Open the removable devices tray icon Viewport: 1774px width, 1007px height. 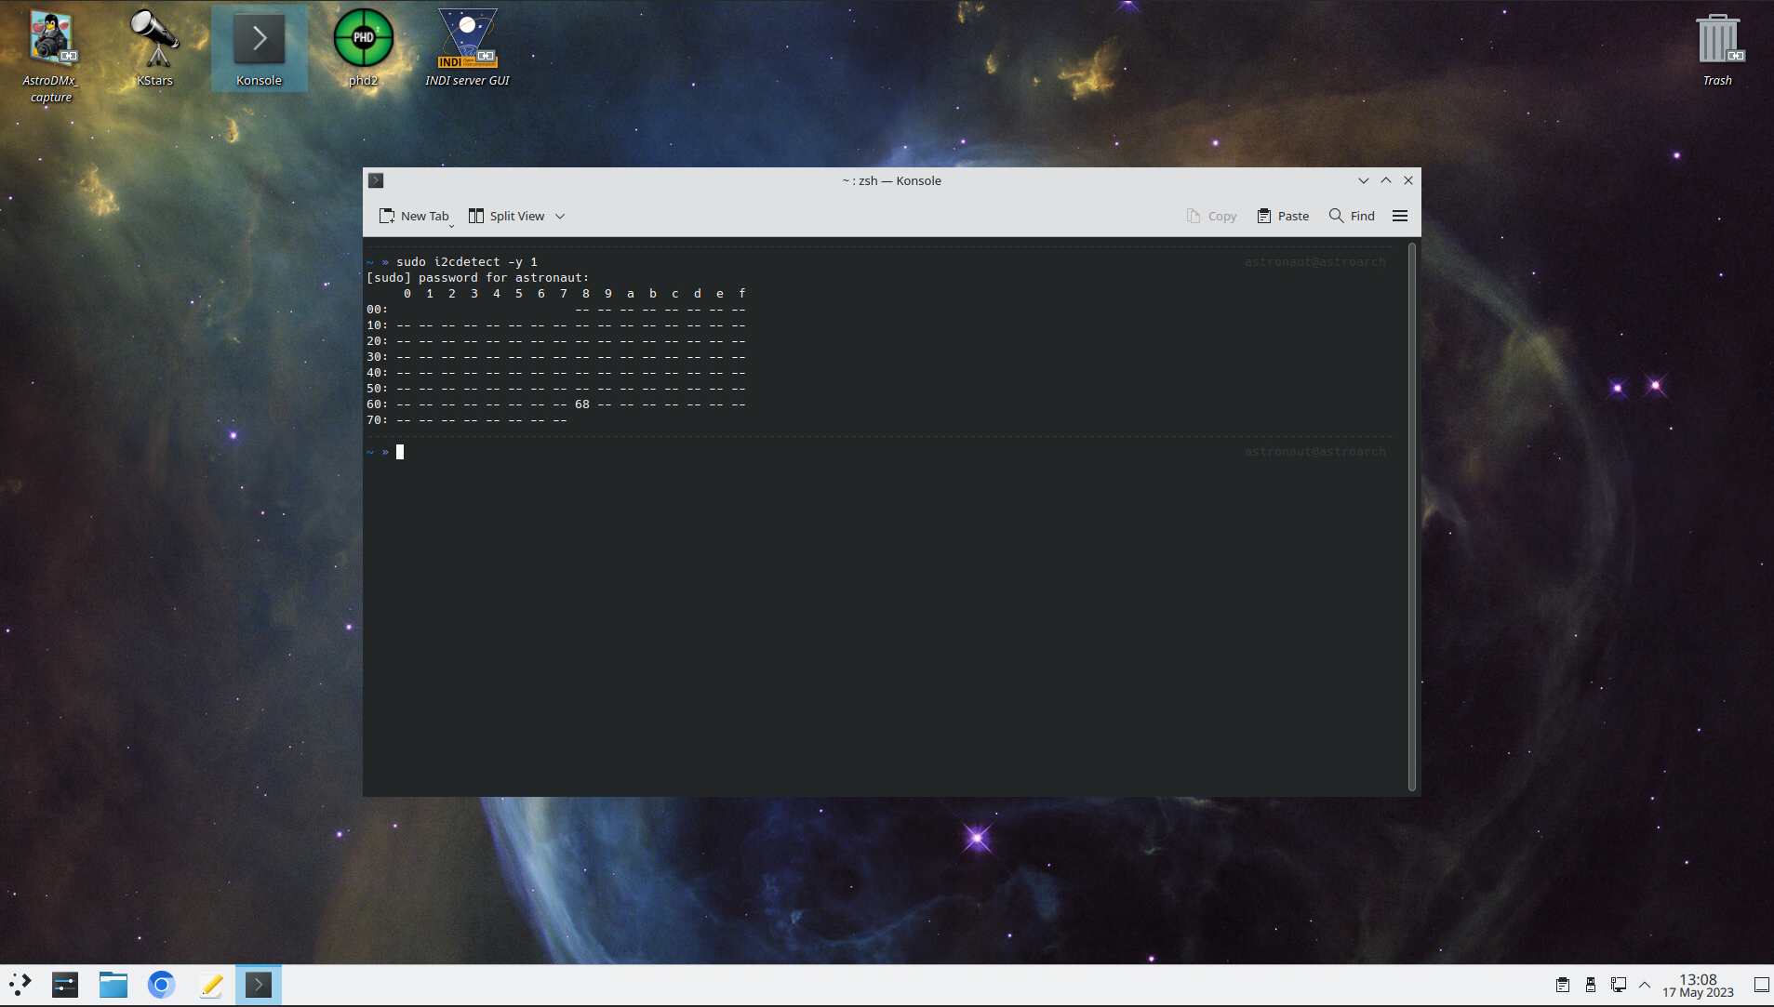1591,985
